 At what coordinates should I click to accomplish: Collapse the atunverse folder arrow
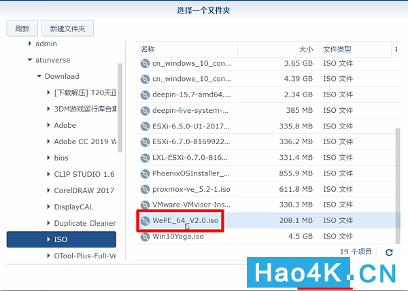(30, 60)
